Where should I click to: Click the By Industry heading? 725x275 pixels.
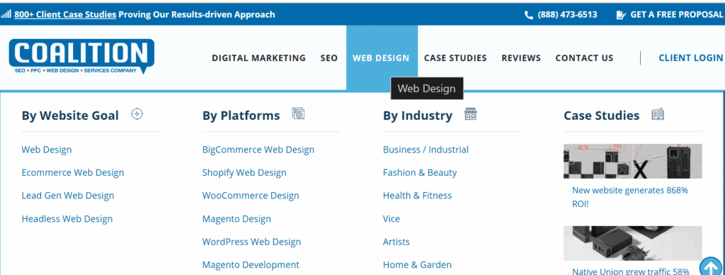pyautogui.click(x=418, y=116)
